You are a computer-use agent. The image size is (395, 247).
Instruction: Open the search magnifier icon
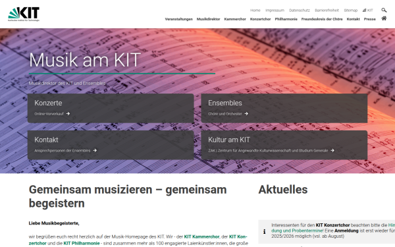coord(384,10)
